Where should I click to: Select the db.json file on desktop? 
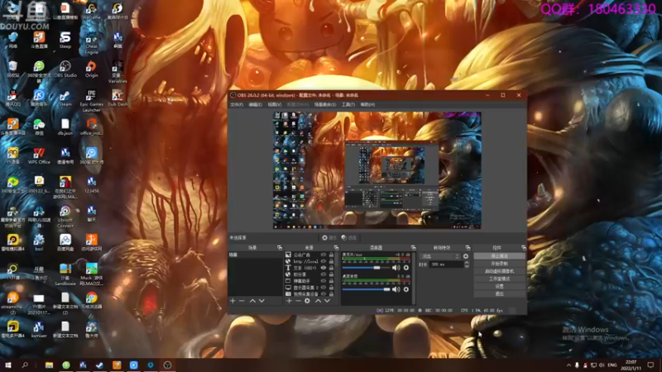(x=65, y=126)
